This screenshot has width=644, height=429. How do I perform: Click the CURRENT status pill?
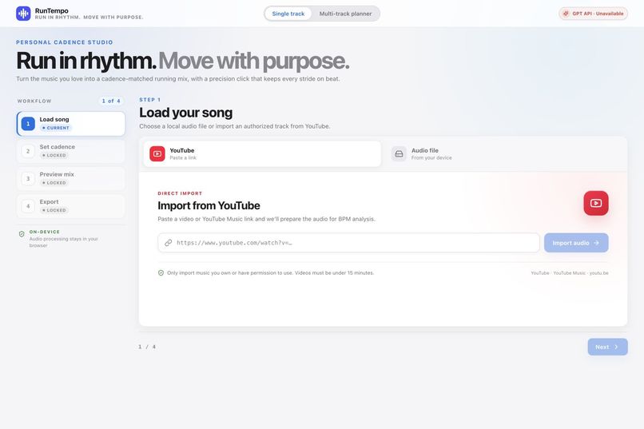point(55,128)
